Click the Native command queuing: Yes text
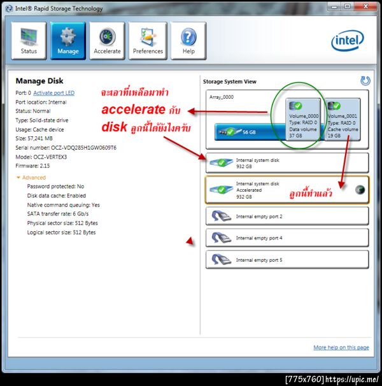 (63, 205)
